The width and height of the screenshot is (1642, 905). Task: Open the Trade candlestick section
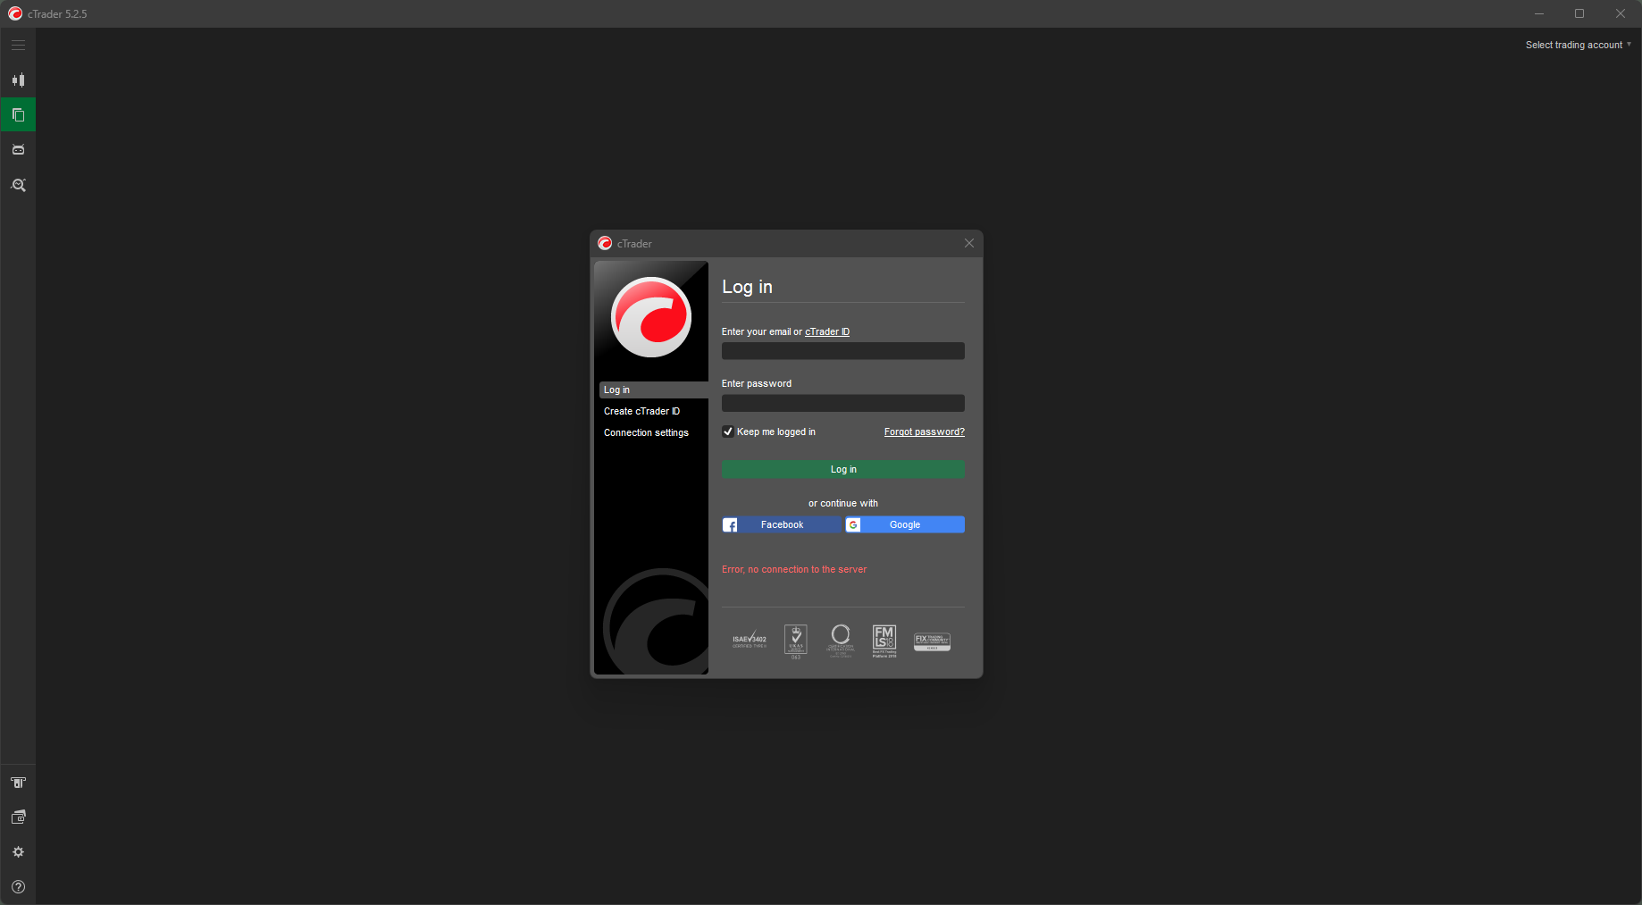(18, 80)
